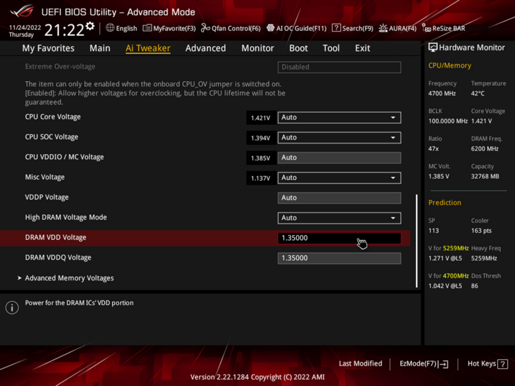Click the 1.421V CPU core reading
Screen dimensions: 515x386
261,118
